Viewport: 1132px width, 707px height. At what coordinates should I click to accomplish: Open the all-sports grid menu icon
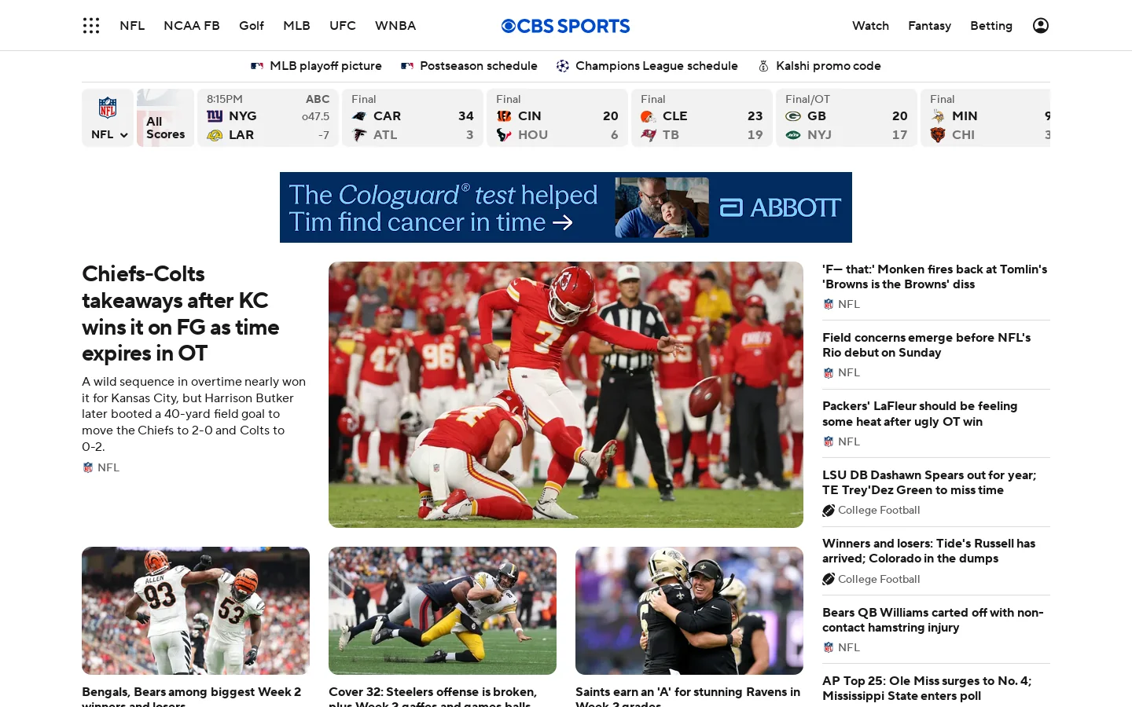pos(91,26)
